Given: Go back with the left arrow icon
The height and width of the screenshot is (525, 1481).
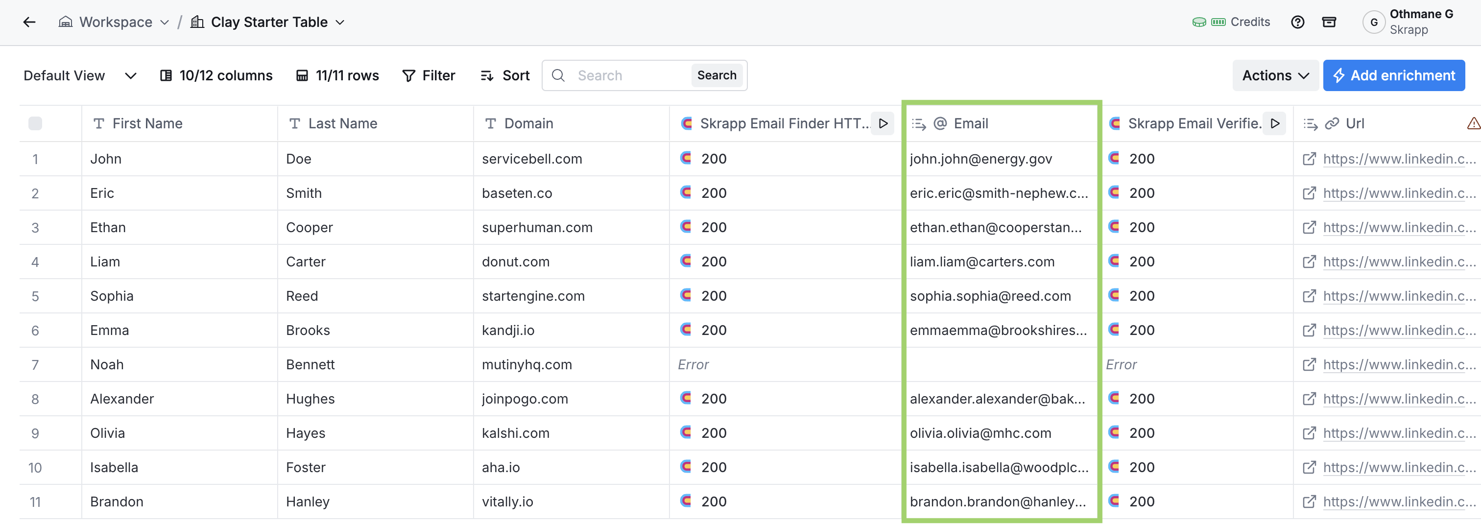Looking at the screenshot, I should 29,23.
